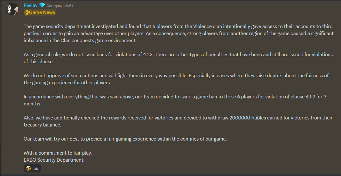The width and height of the screenshot is (341, 176).
Task: Click the line 'With a commitment to fair play'
Action: (x=58, y=153)
